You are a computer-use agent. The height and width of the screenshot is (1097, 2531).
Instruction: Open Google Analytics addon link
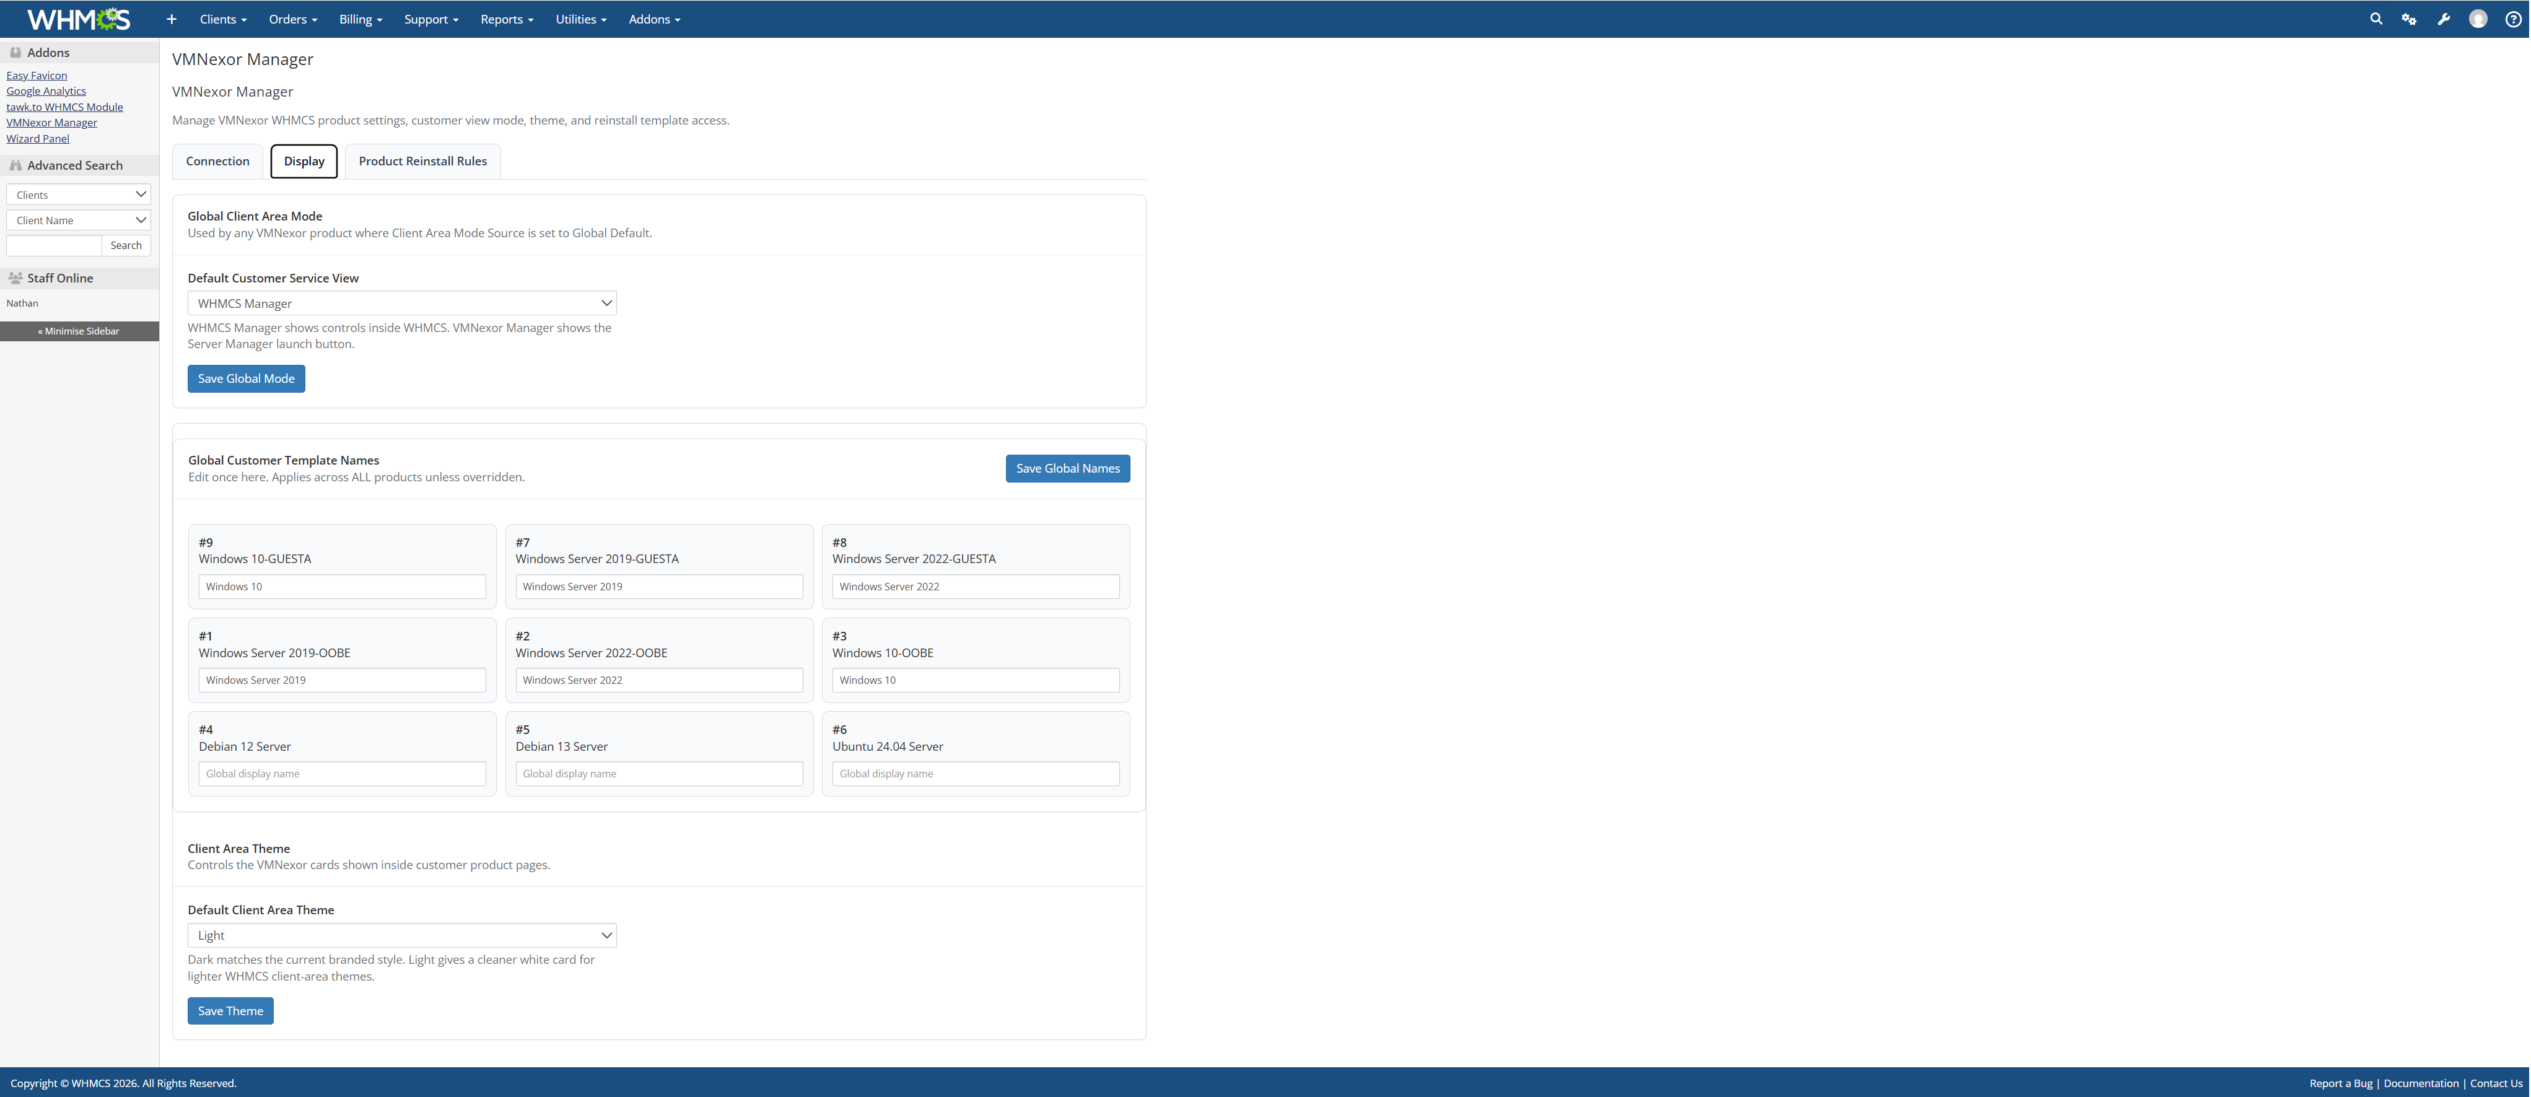46,91
